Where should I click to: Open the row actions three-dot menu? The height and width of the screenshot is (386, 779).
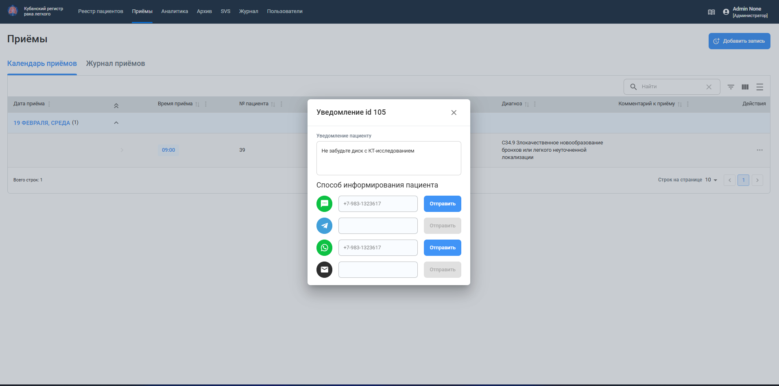(x=759, y=150)
